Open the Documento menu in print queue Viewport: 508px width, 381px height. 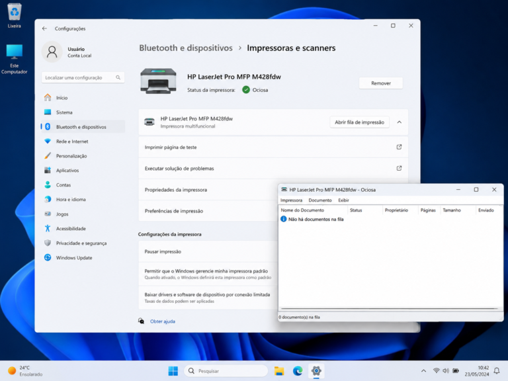tap(320, 200)
